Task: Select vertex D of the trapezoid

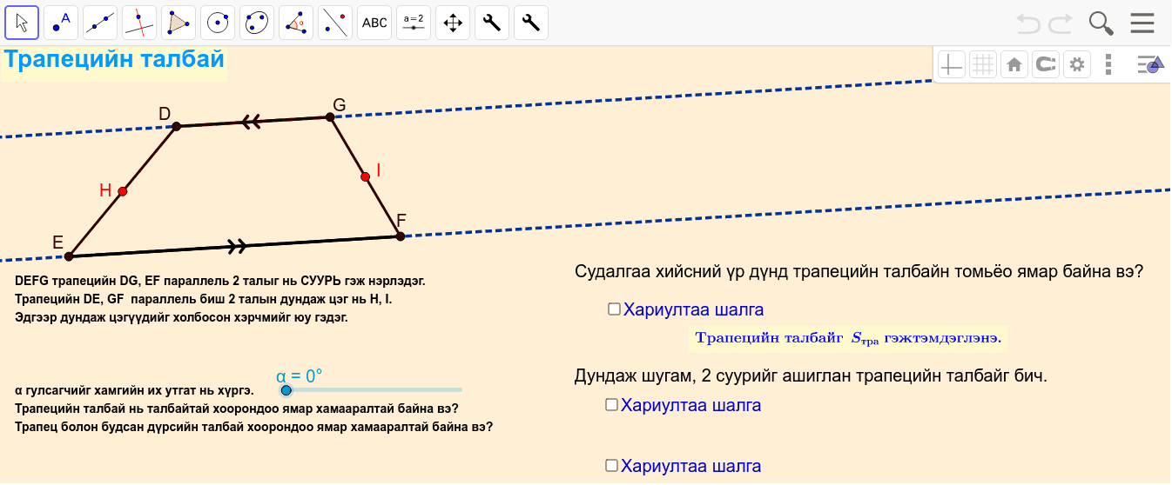Action: [x=176, y=126]
